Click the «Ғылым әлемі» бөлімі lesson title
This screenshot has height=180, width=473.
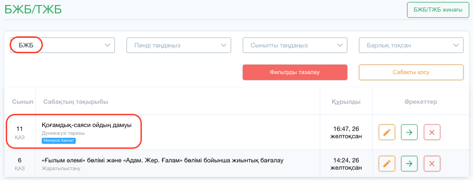pos(163,160)
